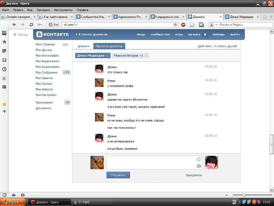Open the Yandex panel in Opera sidebar
This screenshot has width=274, height=206.
click(x=4, y=78)
